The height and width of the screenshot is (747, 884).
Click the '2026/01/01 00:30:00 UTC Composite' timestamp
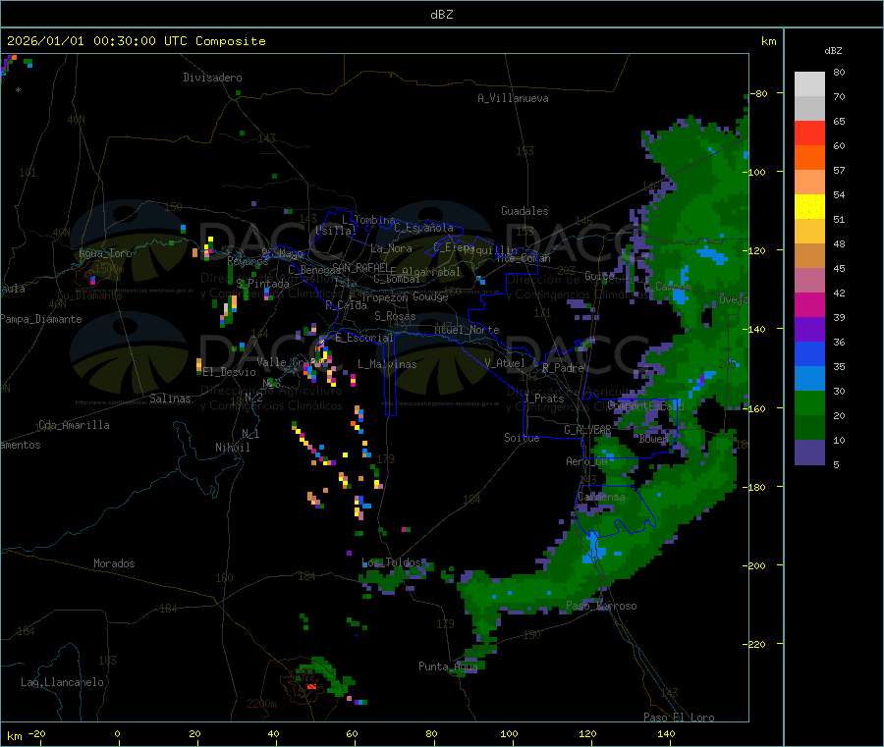[x=136, y=41]
